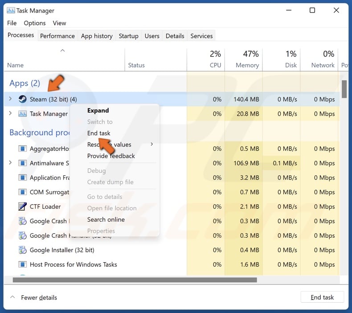
Task: Open the Options menu
Action: click(x=35, y=23)
